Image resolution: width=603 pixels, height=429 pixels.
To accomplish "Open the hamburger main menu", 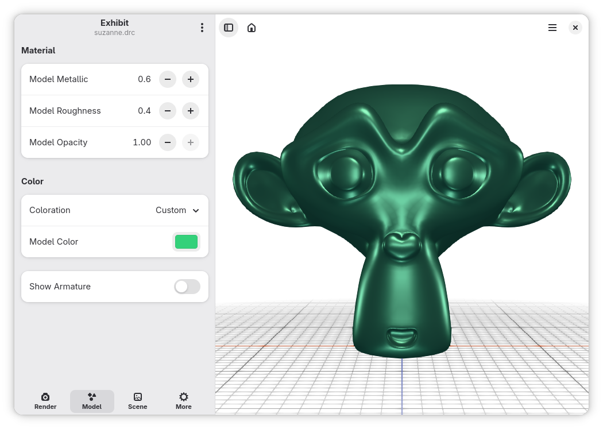I will tap(552, 28).
